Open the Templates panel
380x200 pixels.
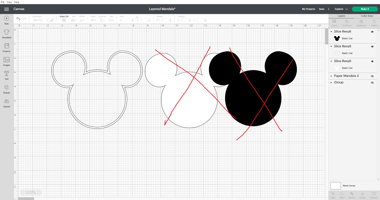(7, 34)
